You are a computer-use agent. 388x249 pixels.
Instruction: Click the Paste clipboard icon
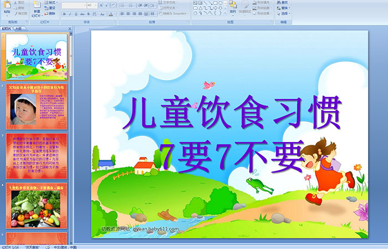click(x=7, y=4)
